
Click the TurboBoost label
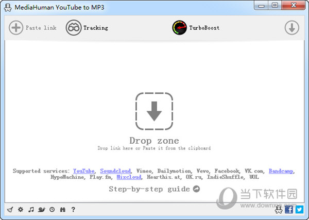coord(204,28)
